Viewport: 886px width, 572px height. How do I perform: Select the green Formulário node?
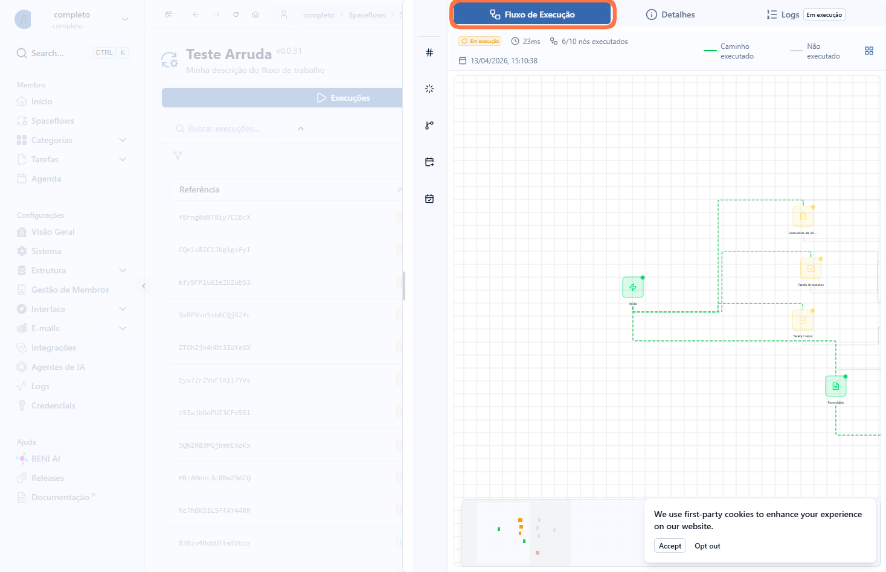coord(836,386)
